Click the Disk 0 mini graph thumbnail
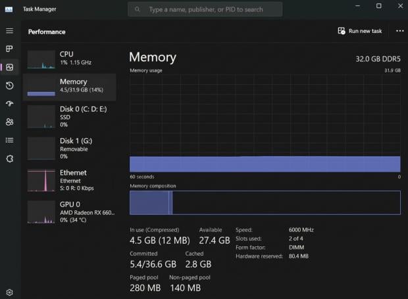Image resolution: width=408 pixels, height=299 pixels. tap(41, 117)
